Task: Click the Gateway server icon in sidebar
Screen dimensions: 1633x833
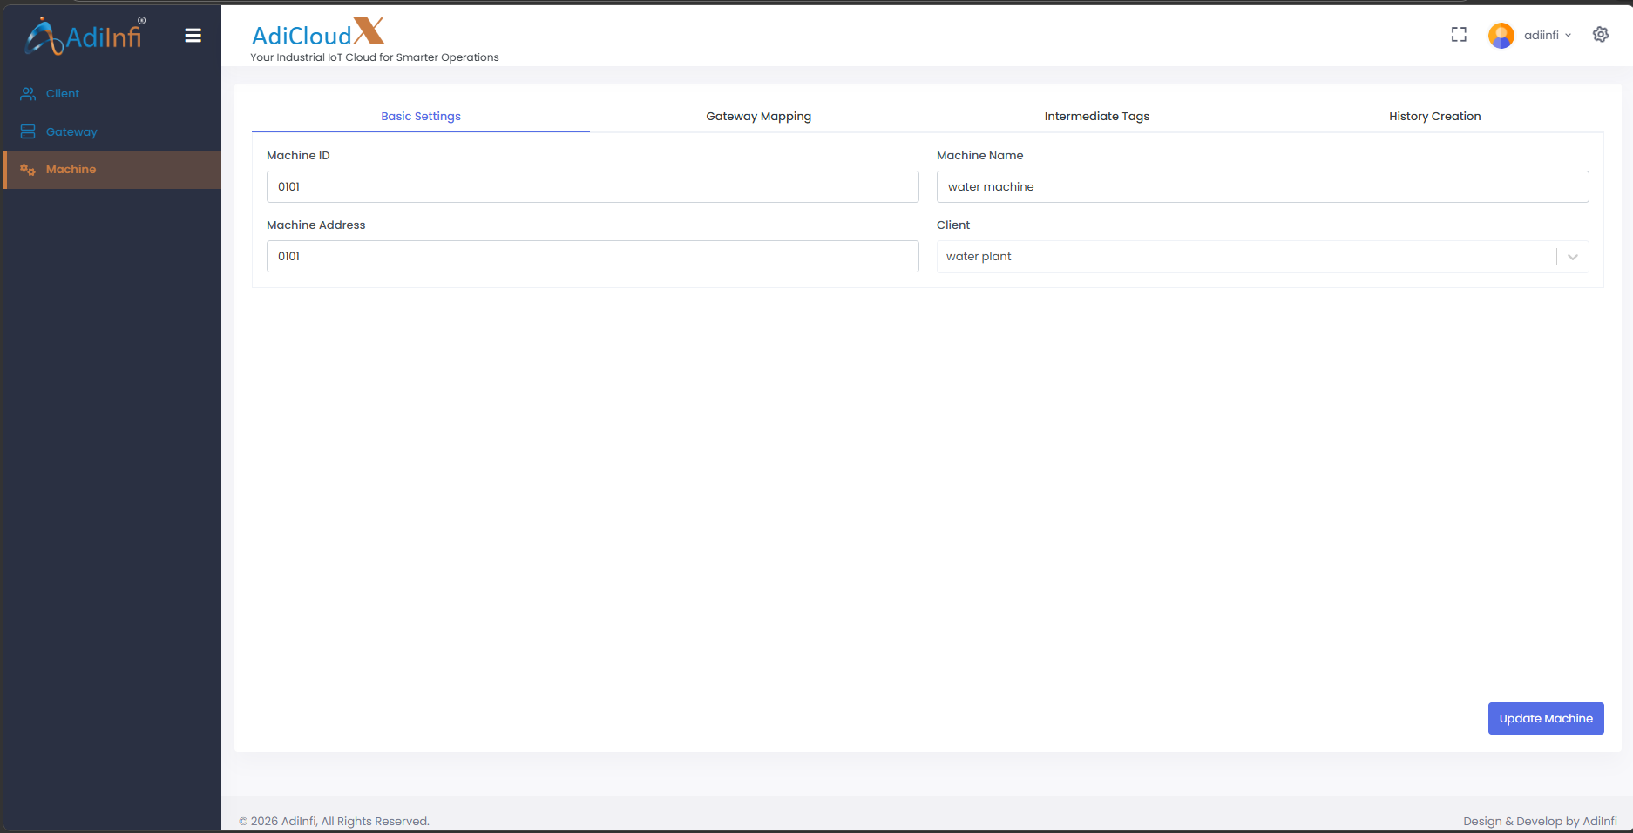Action: (x=28, y=132)
